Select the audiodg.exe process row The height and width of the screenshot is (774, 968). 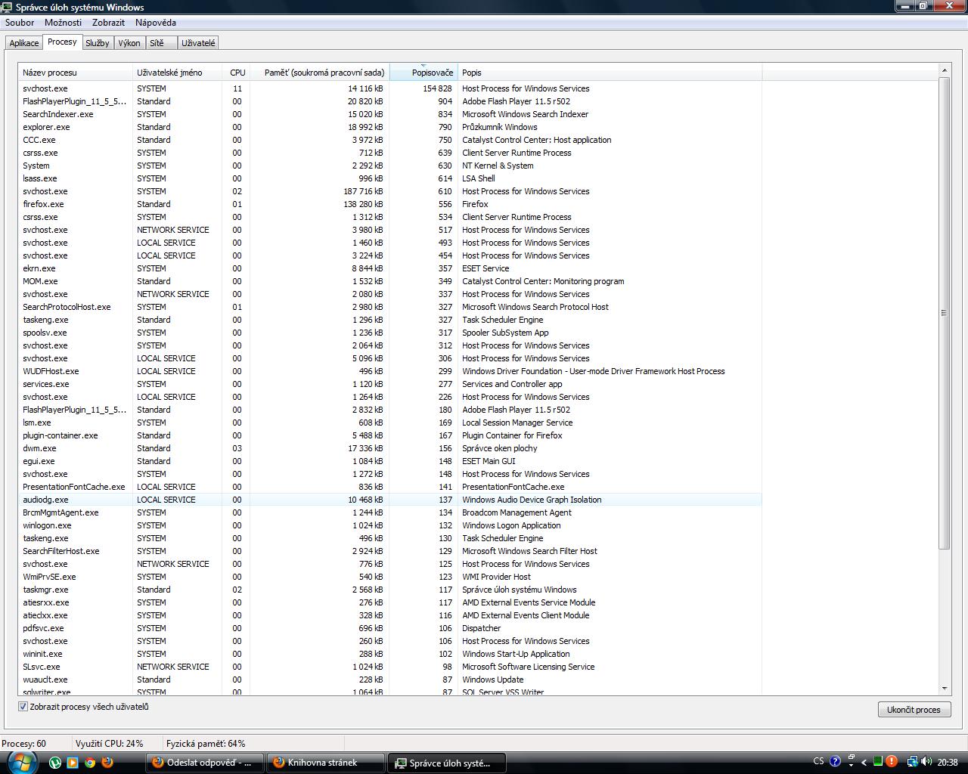(x=389, y=500)
